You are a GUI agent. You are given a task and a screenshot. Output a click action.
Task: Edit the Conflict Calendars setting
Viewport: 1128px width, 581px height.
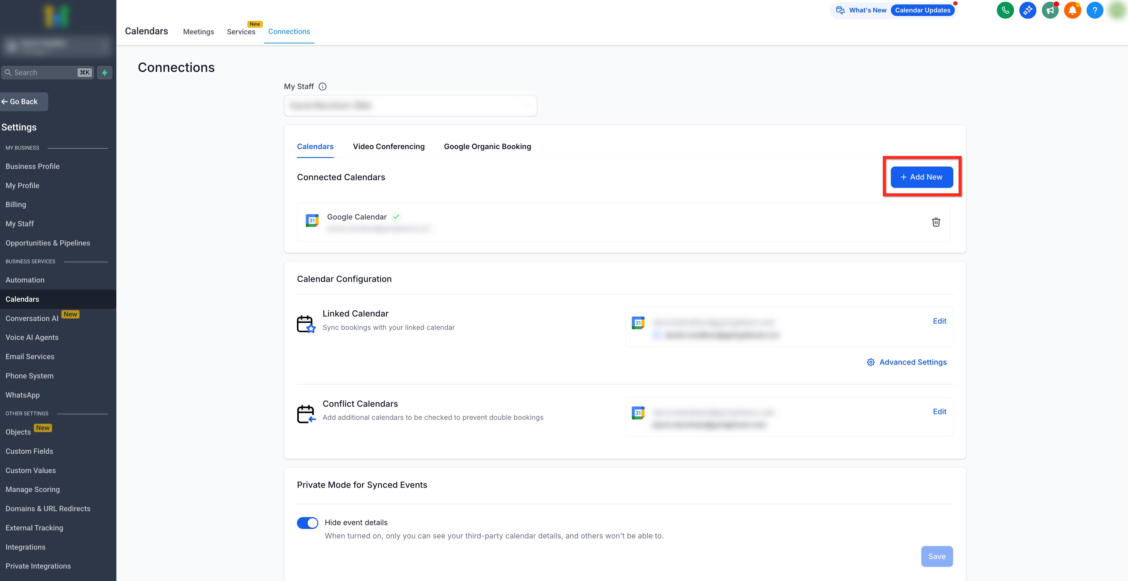click(939, 412)
